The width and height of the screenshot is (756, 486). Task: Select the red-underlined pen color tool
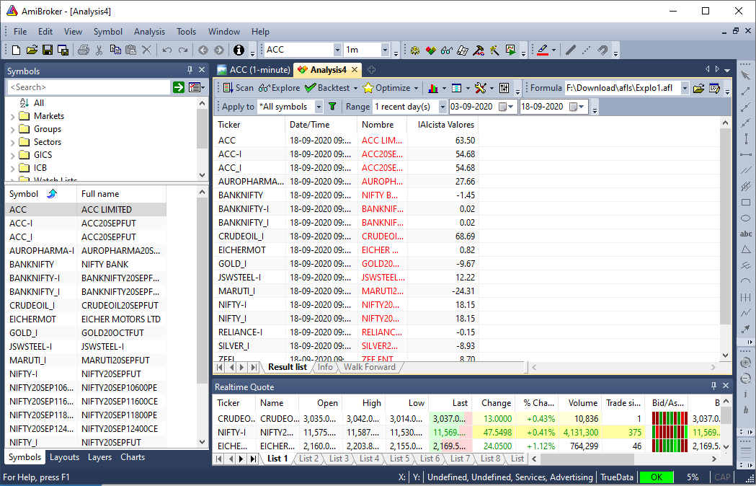543,50
